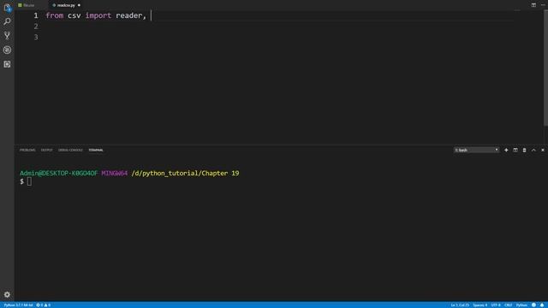
Task: Split the terminal panel
Action: coord(515,151)
